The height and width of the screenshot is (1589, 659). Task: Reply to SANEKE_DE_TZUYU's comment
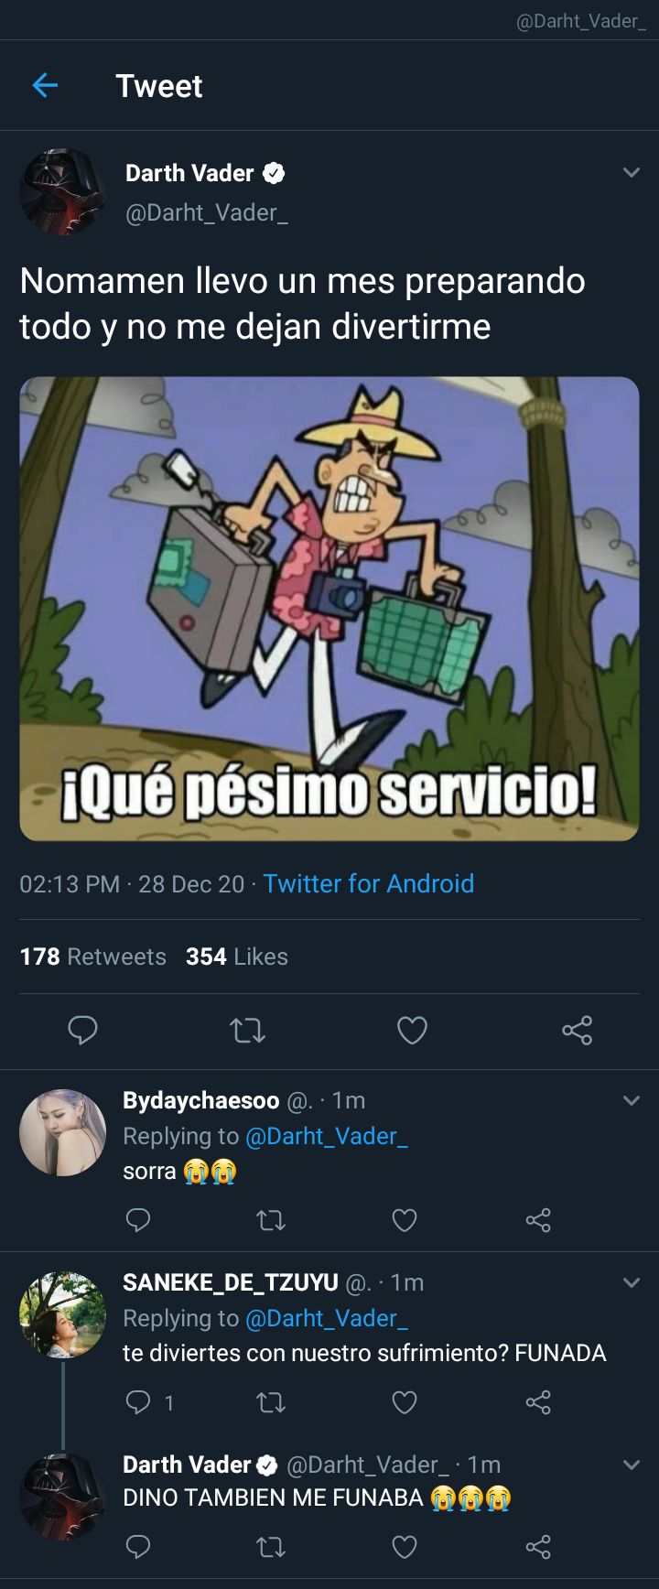click(x=137, y=1402)
